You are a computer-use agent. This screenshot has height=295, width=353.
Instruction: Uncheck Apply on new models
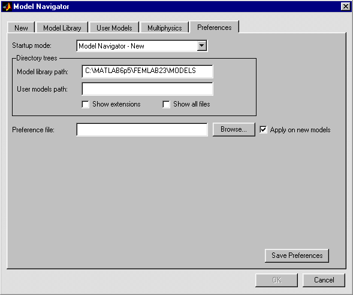tap(263, 129)
